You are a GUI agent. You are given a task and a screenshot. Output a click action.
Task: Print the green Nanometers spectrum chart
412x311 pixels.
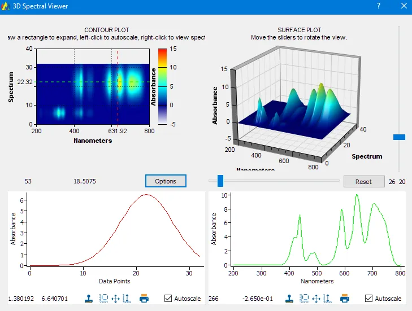[x=345, y=299]
